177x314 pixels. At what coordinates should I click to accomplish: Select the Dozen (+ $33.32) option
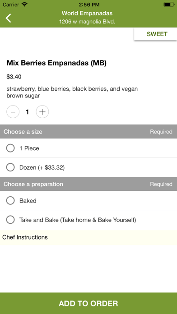88,167
